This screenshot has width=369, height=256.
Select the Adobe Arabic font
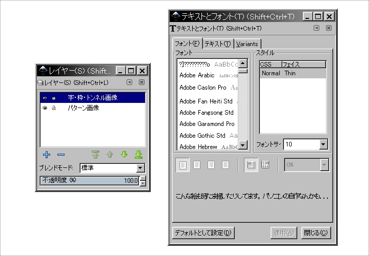click(208, 75)
